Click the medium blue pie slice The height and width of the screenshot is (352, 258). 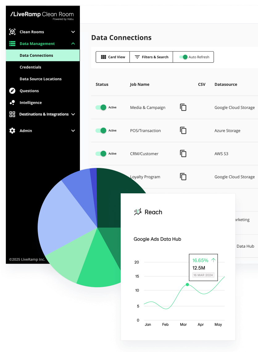click(81, 191)
